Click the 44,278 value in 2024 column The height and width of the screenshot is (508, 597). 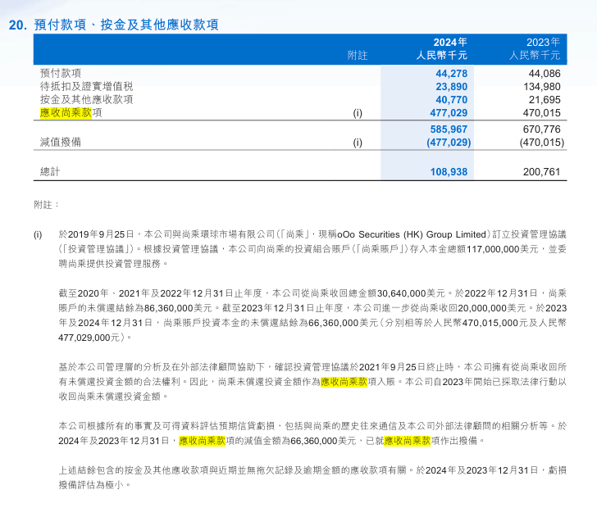[x=451, y=74]
